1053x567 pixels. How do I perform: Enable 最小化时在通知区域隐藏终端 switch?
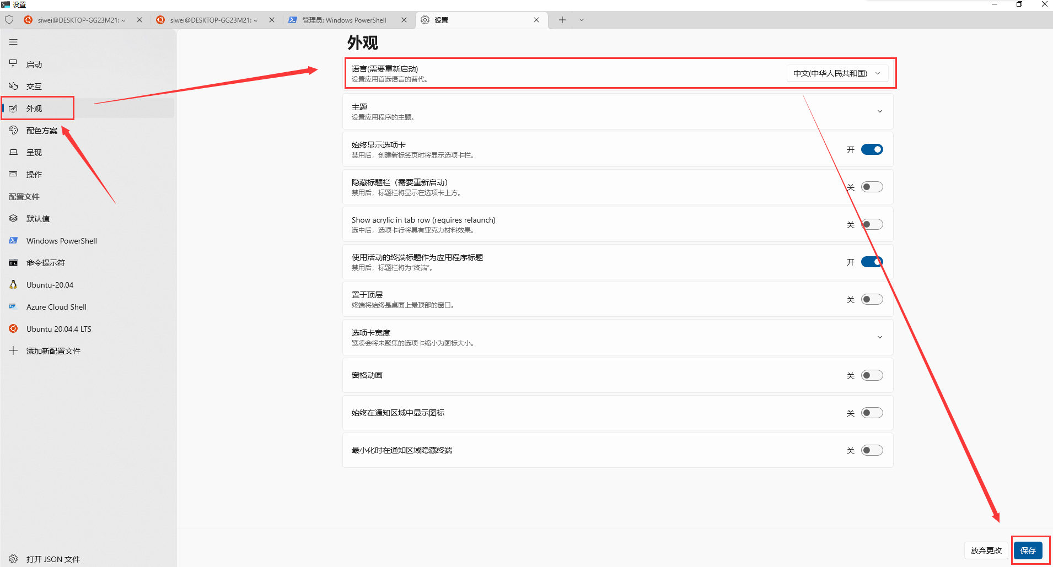872,450
